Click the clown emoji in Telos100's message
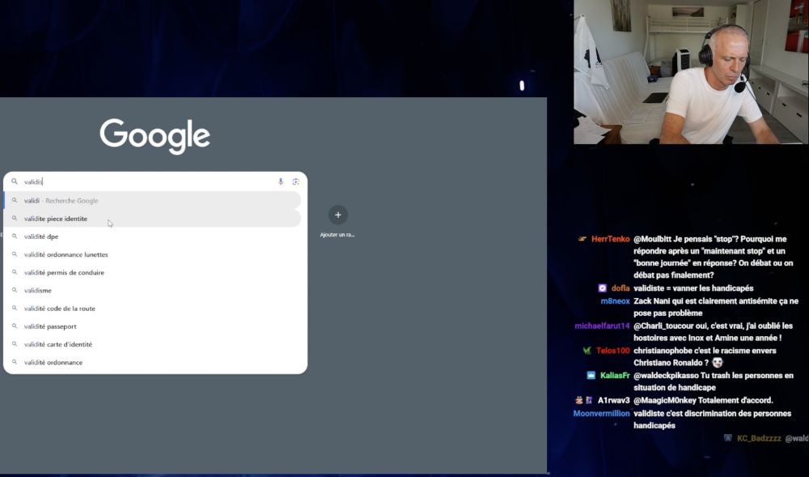 tap(717, 362)
